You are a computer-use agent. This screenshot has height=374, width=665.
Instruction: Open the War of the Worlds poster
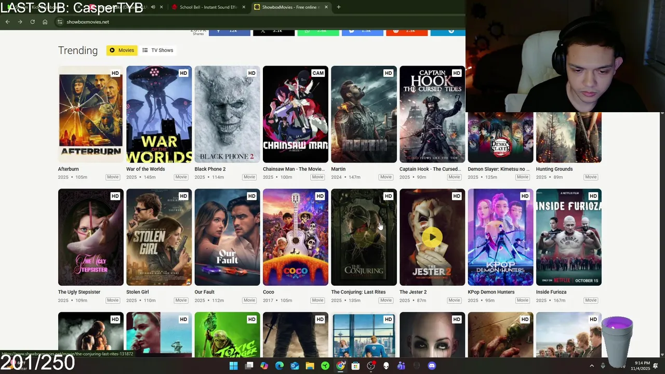[x=159, y=114]
